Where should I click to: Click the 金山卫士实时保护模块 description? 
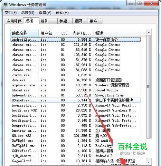(x=114, y=100)
